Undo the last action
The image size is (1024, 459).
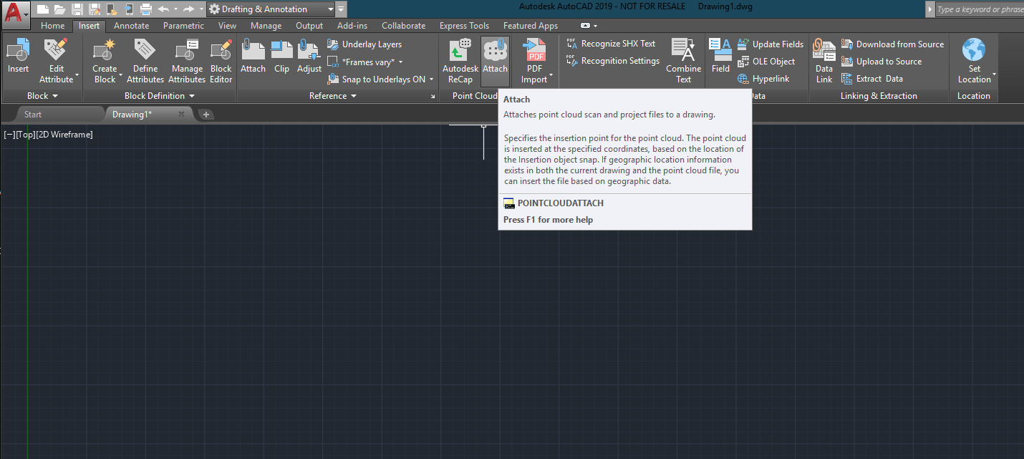point(163,9)
